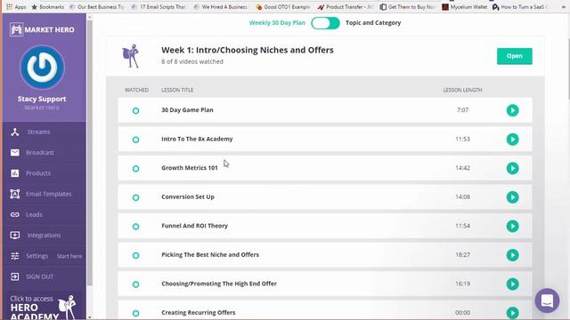The height and width of the screenshot is (320, 570).
Task: Go to Products in sidebar
Action: [38, 173]
